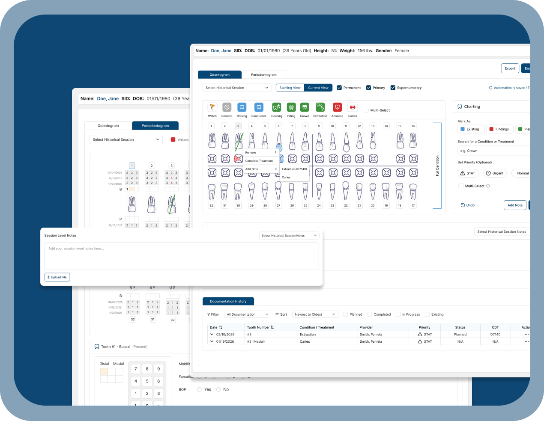Open actions menu for Caries row
This screenshot has width=544, height=421.
[x=526, y=341]
